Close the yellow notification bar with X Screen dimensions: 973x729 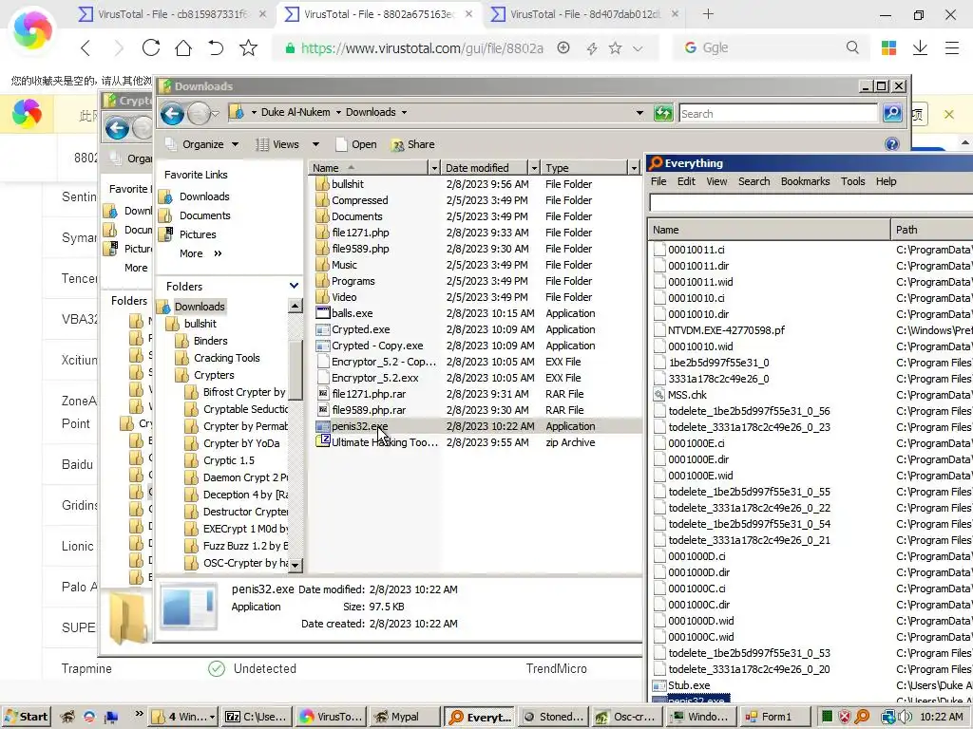[x=949, y=114]
